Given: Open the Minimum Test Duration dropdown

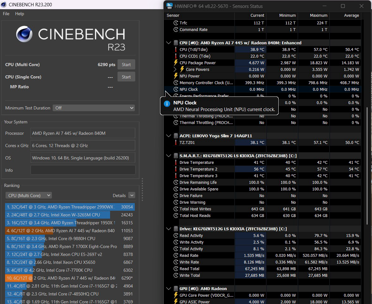Looking at the screenshot, I should [94, 108].
